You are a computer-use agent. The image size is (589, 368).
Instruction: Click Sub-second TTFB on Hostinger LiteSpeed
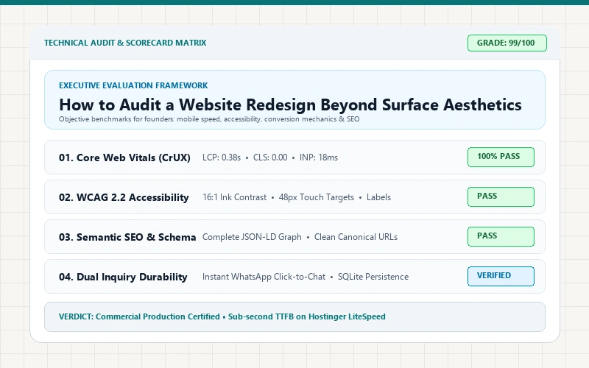click(x=307, y=316)
